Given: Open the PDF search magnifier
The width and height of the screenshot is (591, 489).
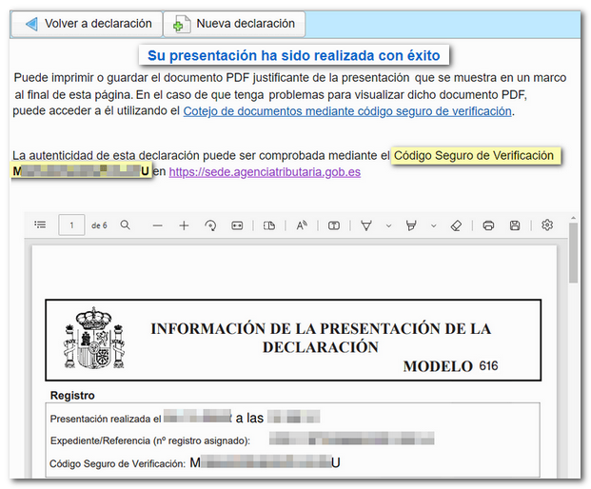Looking at the screenshot, I should coord(125,225).
